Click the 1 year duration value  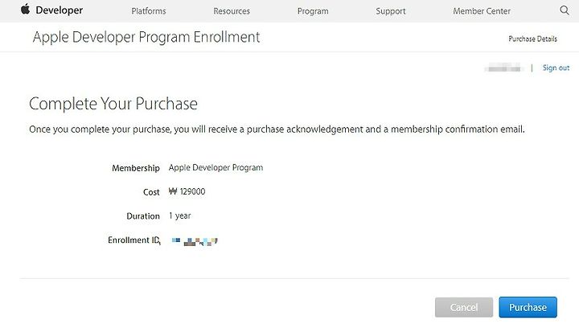pyautogui.click(x=180, y=215)
